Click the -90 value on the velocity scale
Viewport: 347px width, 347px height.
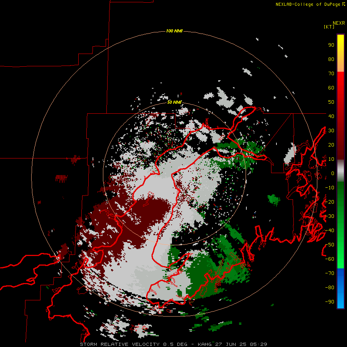330,302
